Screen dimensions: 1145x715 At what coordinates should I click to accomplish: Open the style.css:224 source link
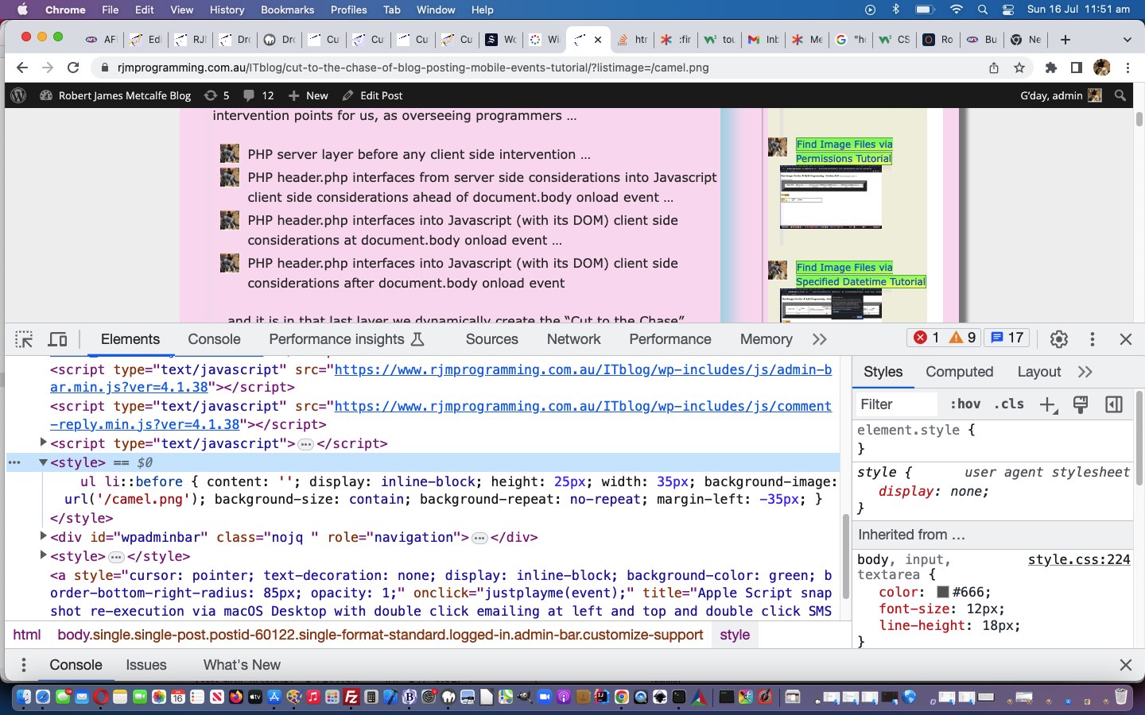click(1079, 559)
